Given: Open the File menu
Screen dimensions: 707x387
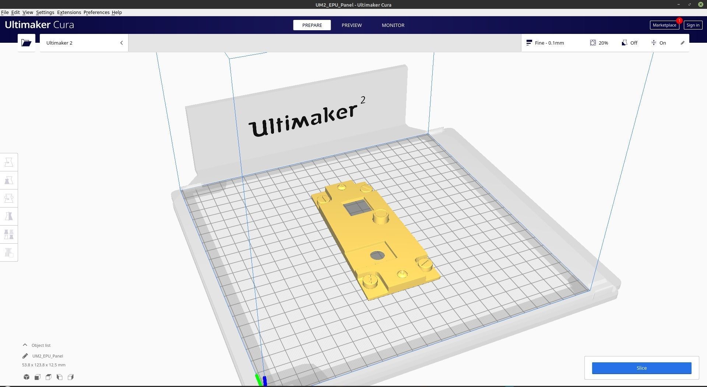Looking at the screenshot, I should [x=5, y=12].
